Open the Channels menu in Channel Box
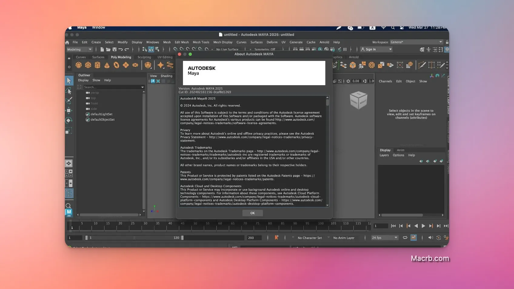 click(385, 81)
